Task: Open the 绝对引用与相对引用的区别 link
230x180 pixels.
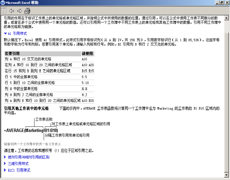Action: coord(29,157)
